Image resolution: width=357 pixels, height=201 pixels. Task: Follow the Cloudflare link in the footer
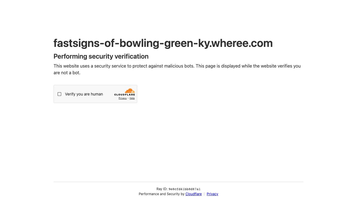194,194
